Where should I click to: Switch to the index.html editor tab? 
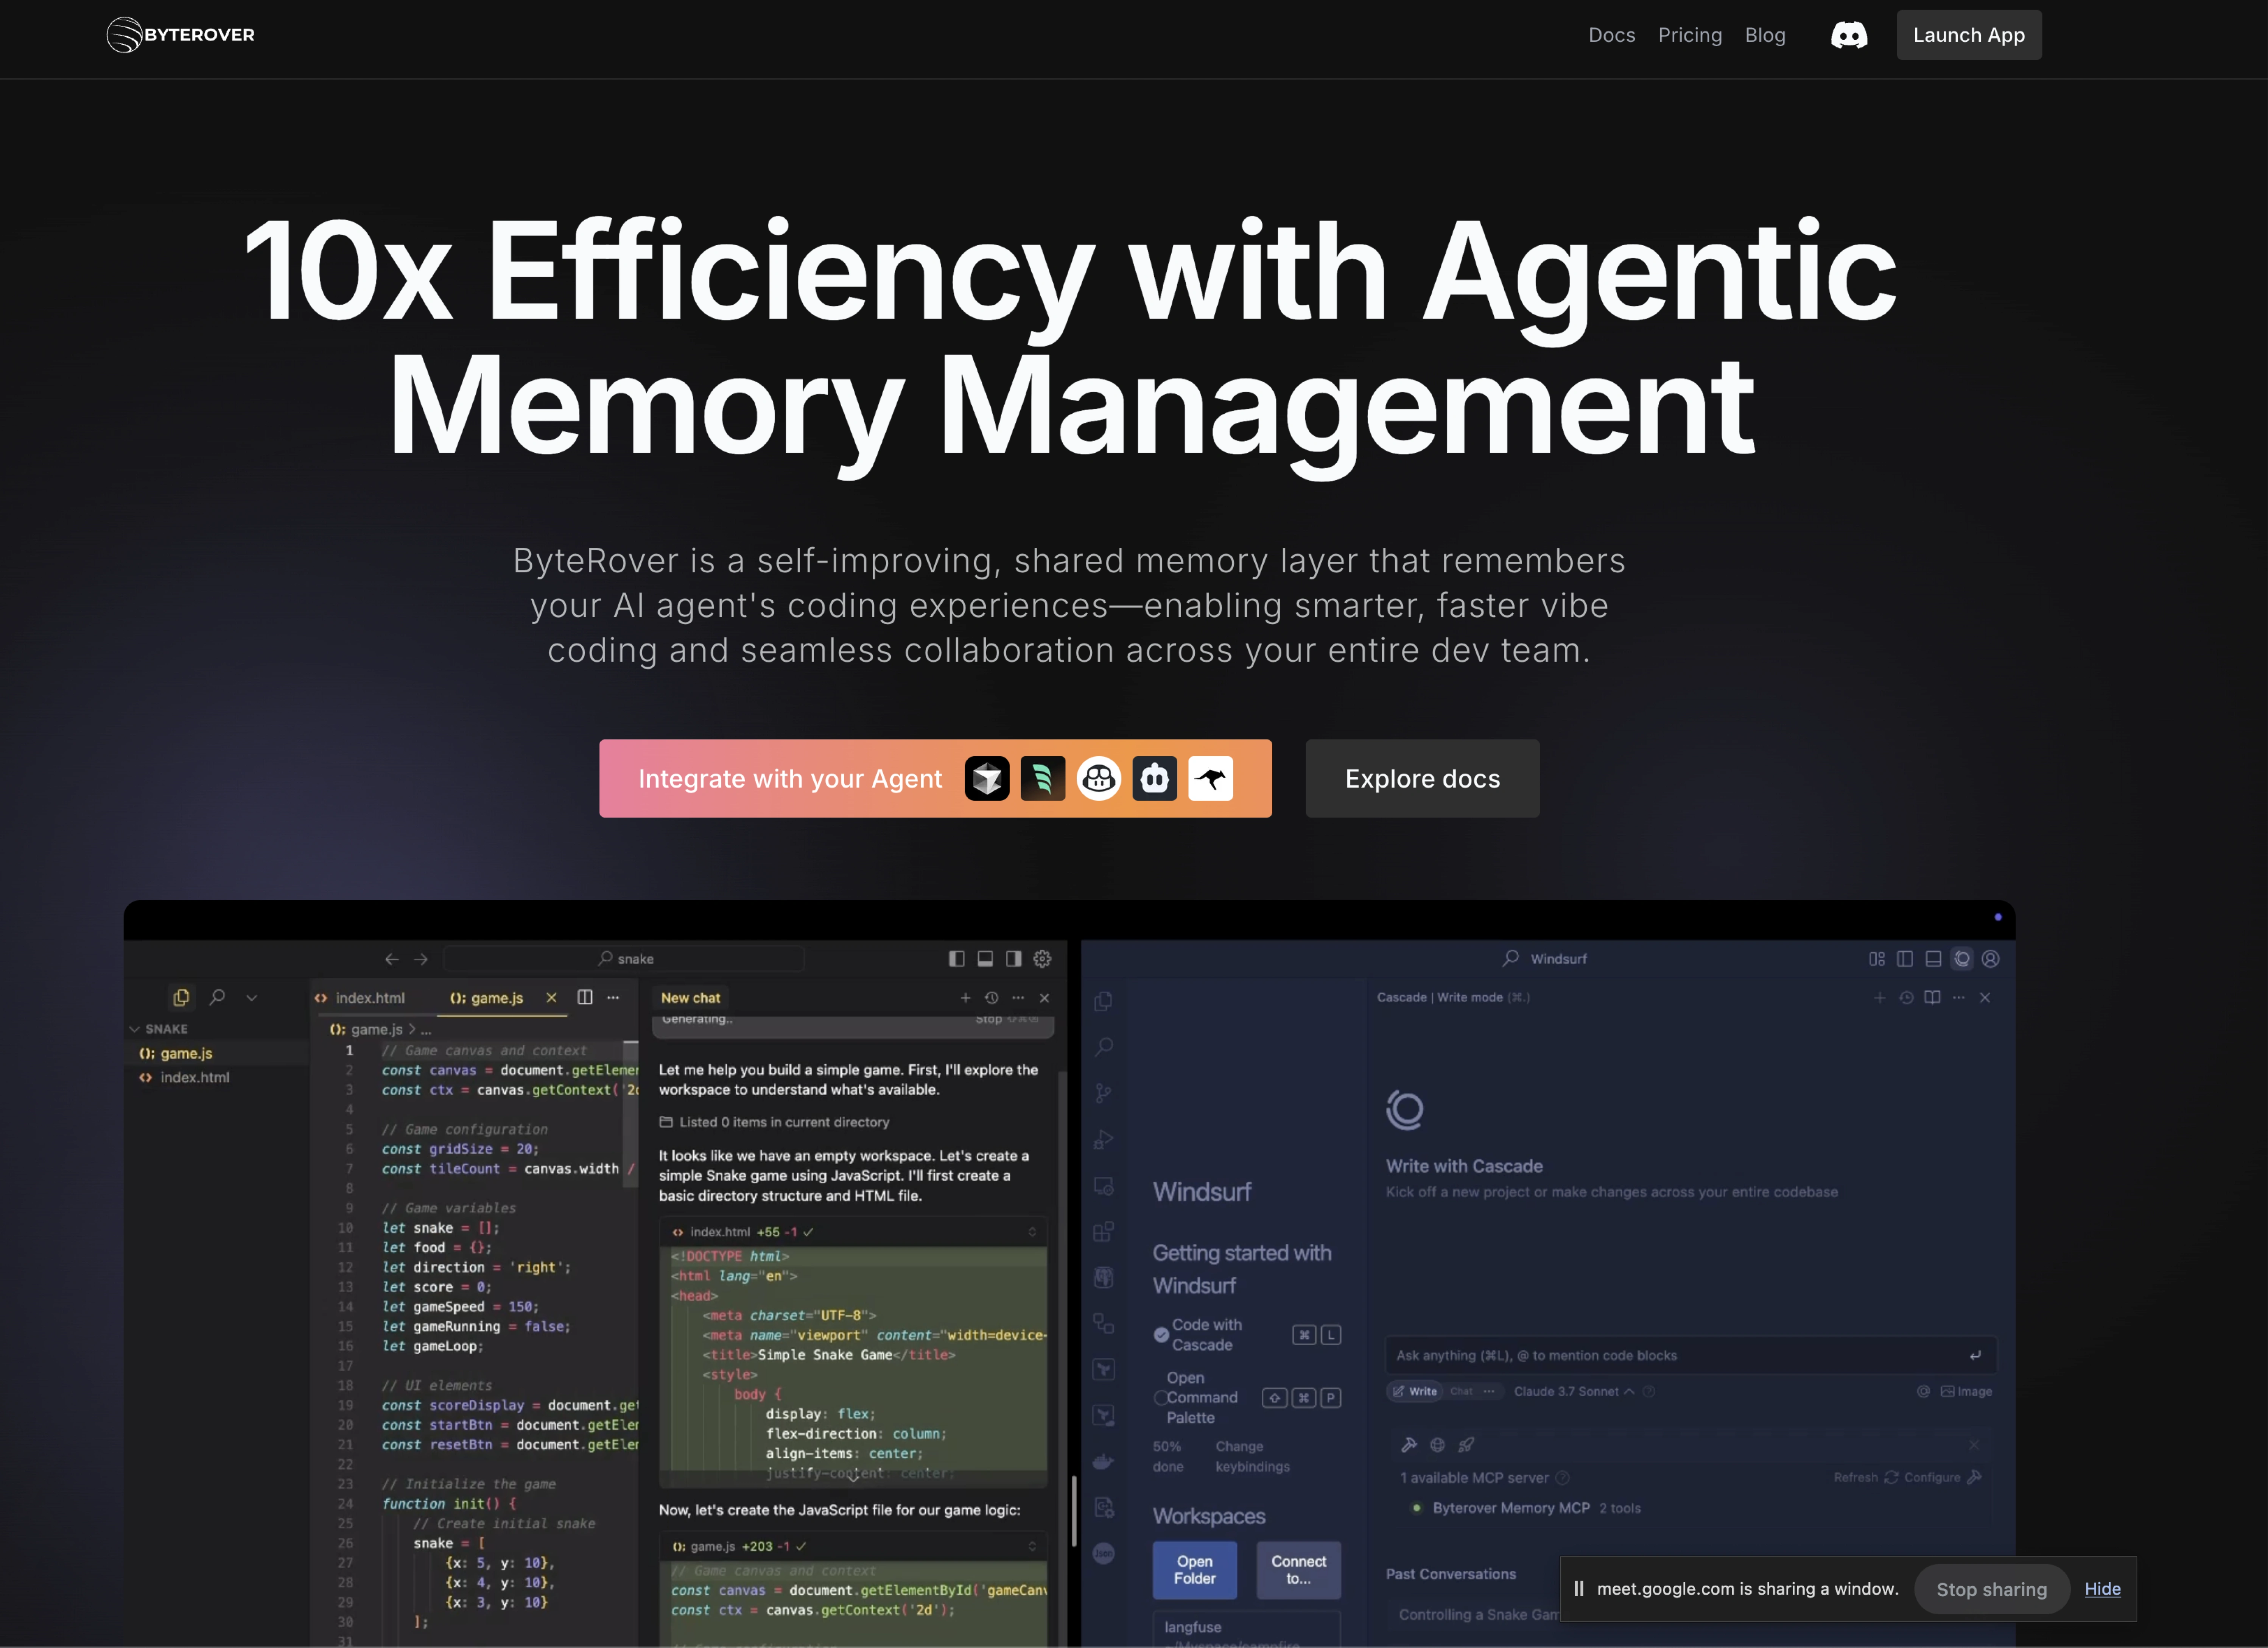(361, 998)
